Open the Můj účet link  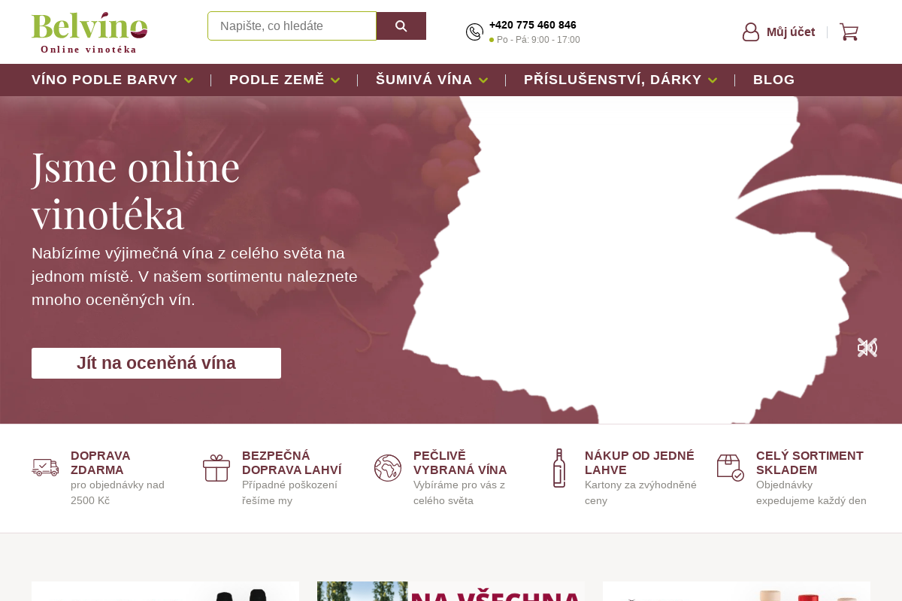(791, 32)
